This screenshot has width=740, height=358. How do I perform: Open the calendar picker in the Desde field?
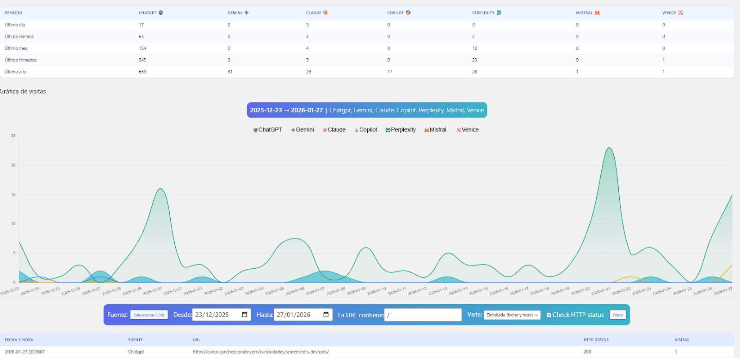point(245,315)
